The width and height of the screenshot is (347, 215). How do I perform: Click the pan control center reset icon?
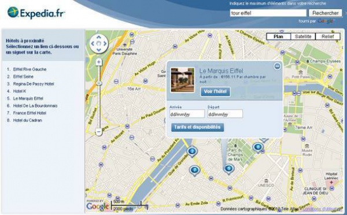99,44
